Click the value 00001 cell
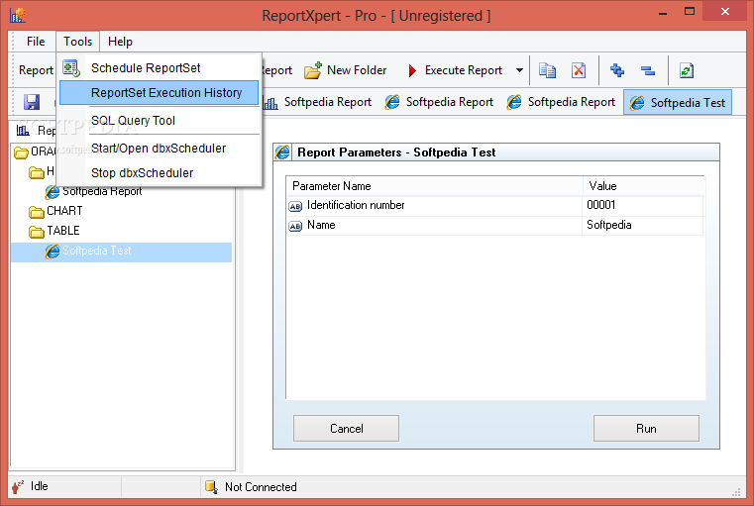754x506 pixels. 642,206
